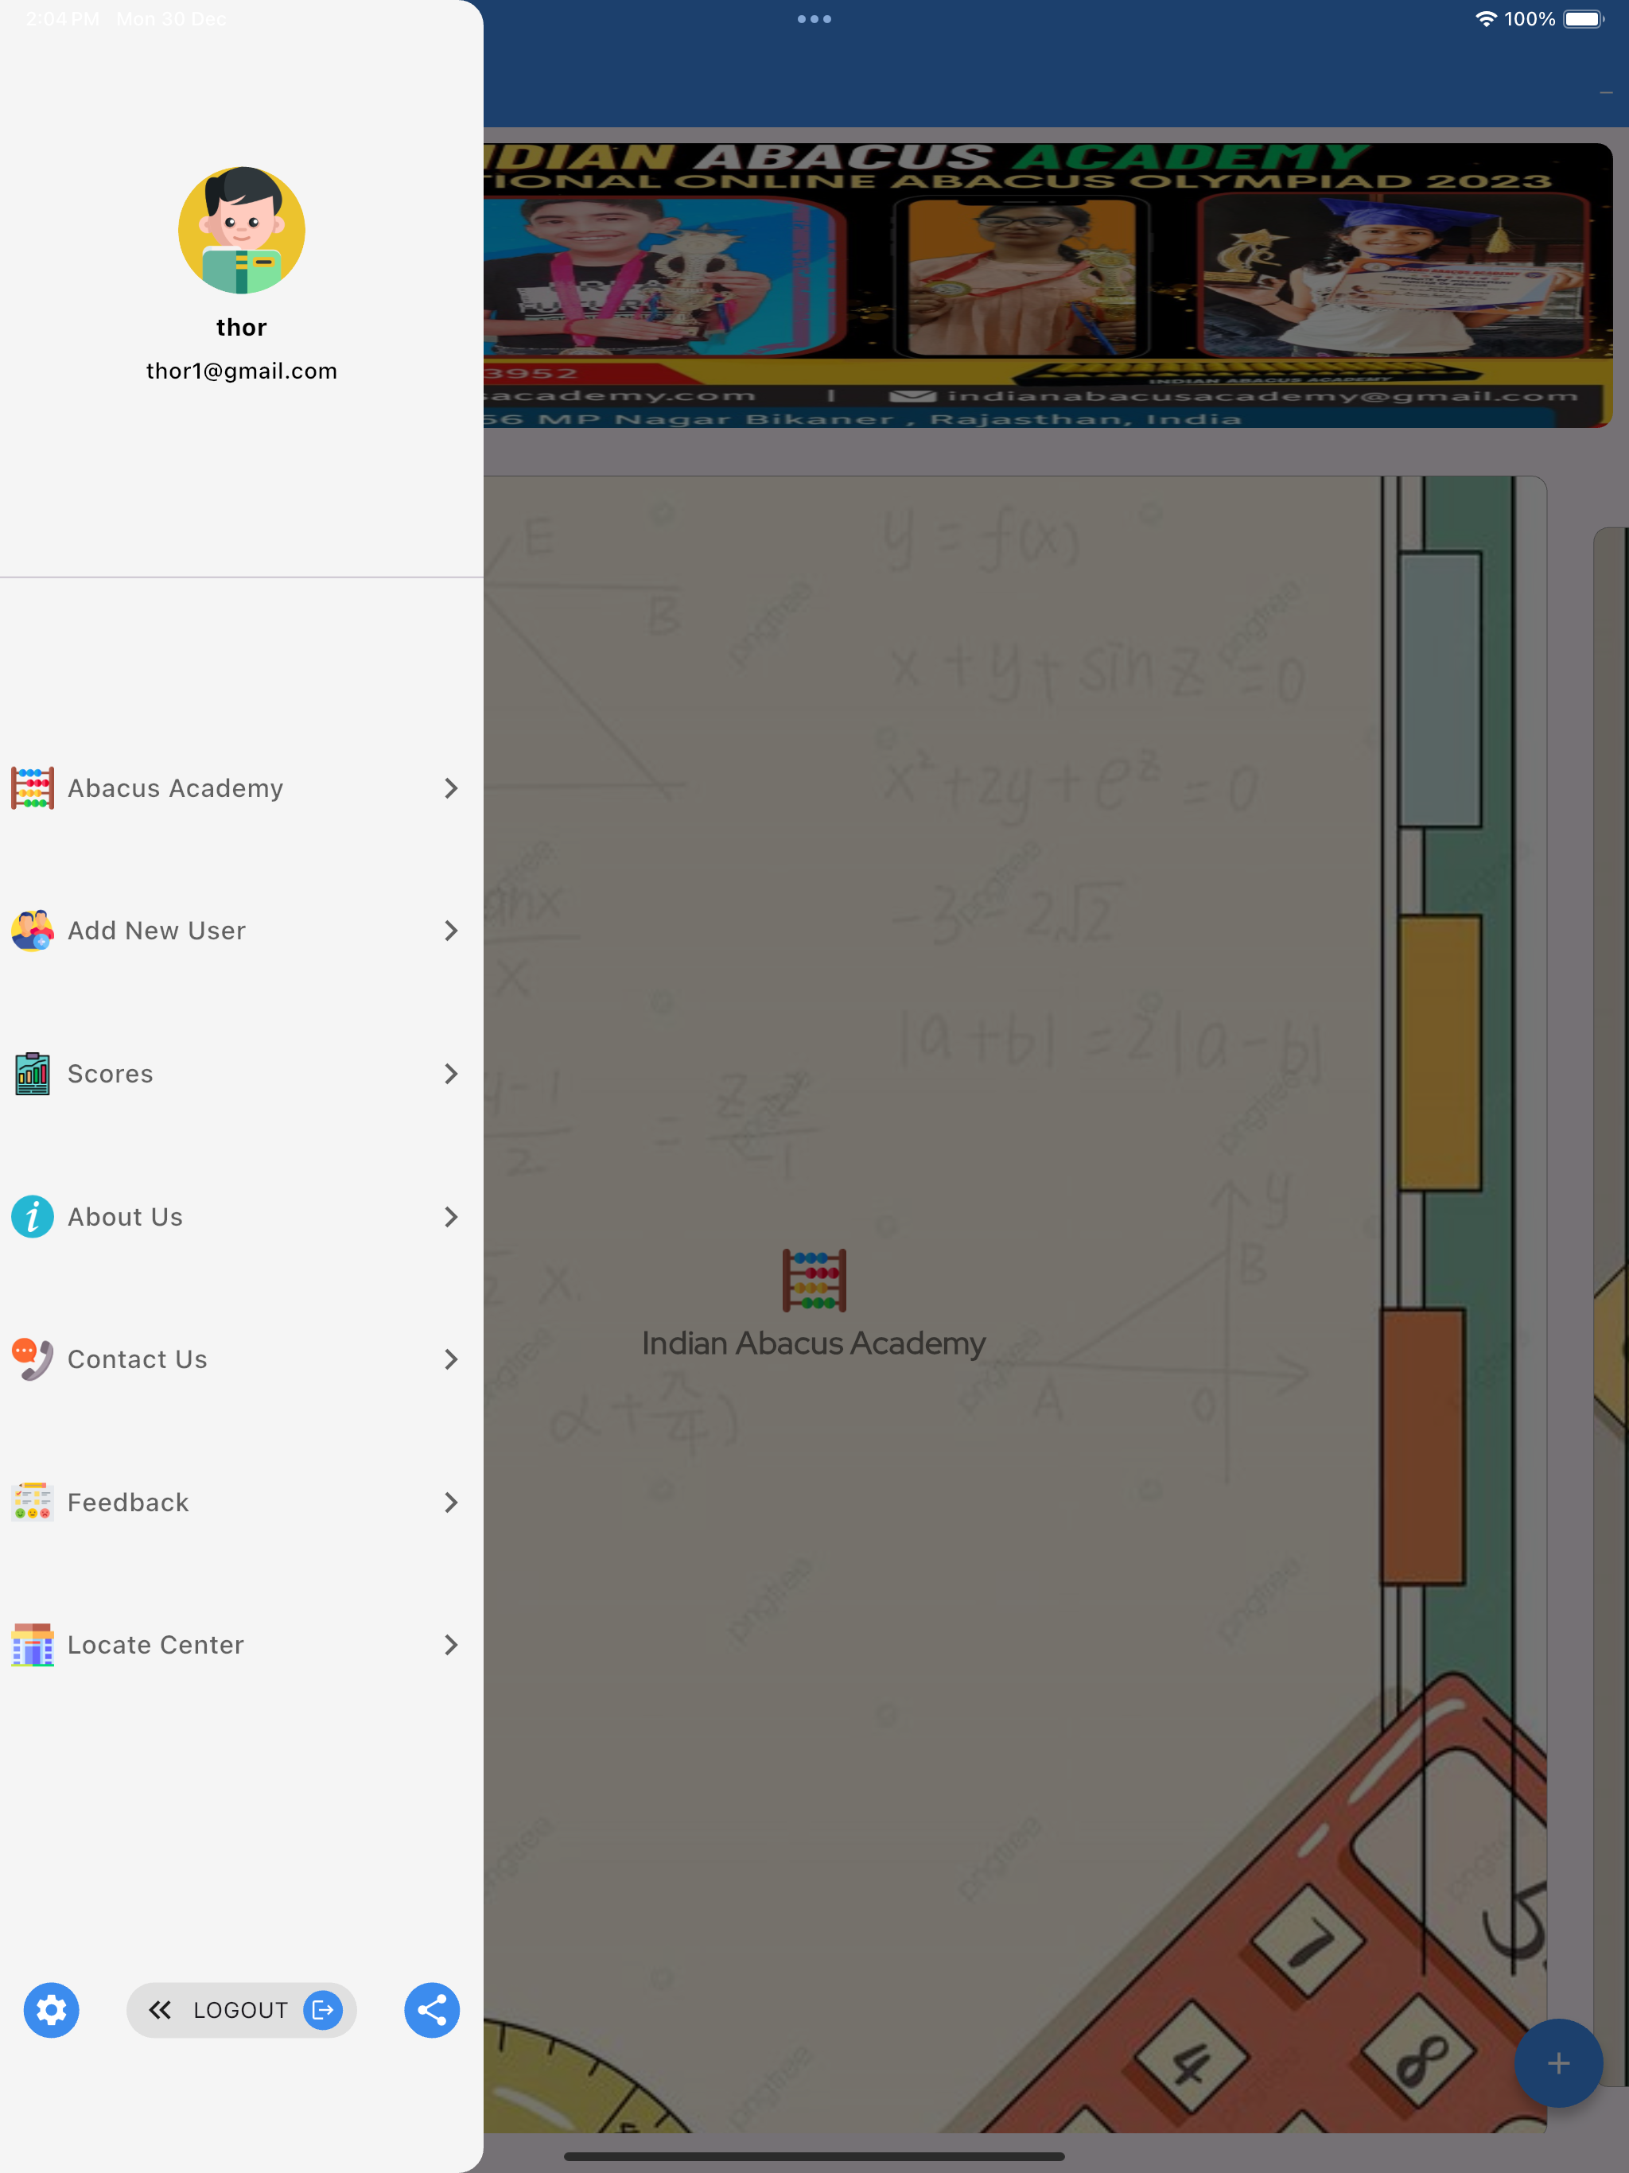
Task: Open the Locate Center menu item
Action: (242, 1645)
